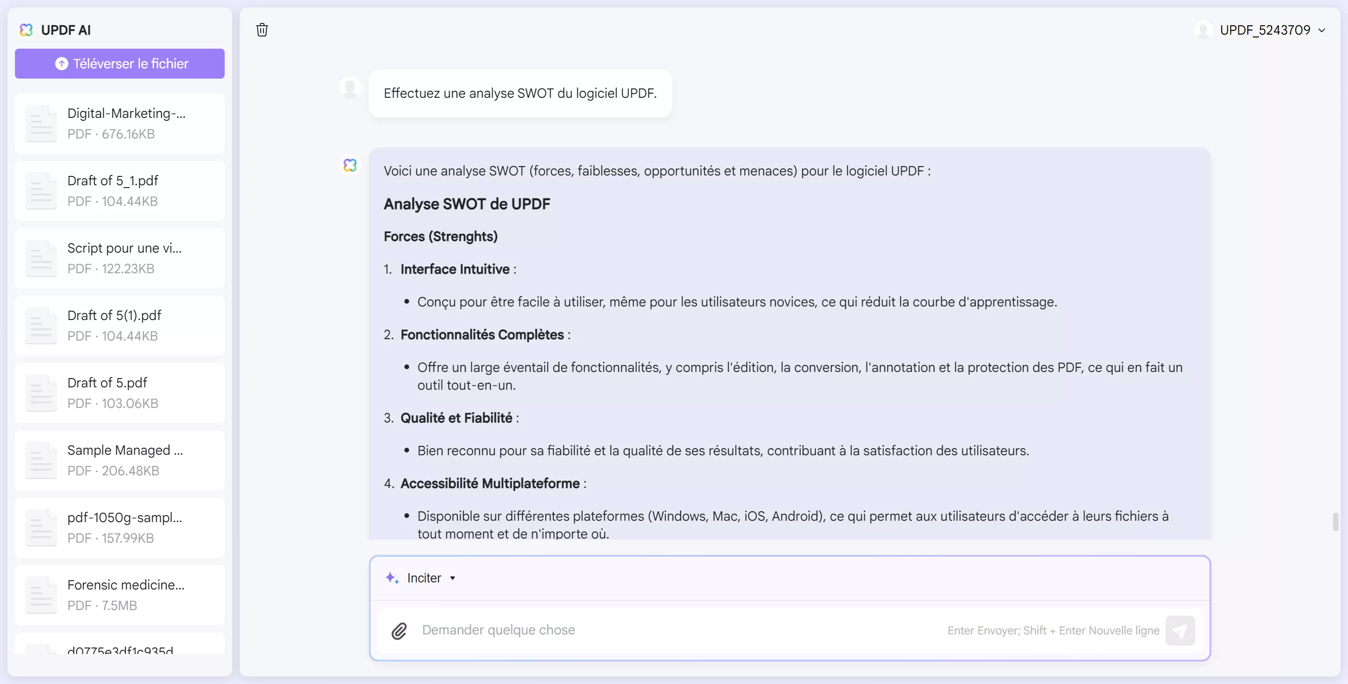The width and height of the screenshot is (1348, 684).
Task: Click the PDF icon of Forensic medicine file
Action: (x=41, y=595)
